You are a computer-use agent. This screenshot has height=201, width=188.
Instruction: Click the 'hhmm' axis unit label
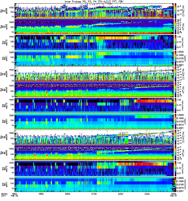(x=4, y=194)
